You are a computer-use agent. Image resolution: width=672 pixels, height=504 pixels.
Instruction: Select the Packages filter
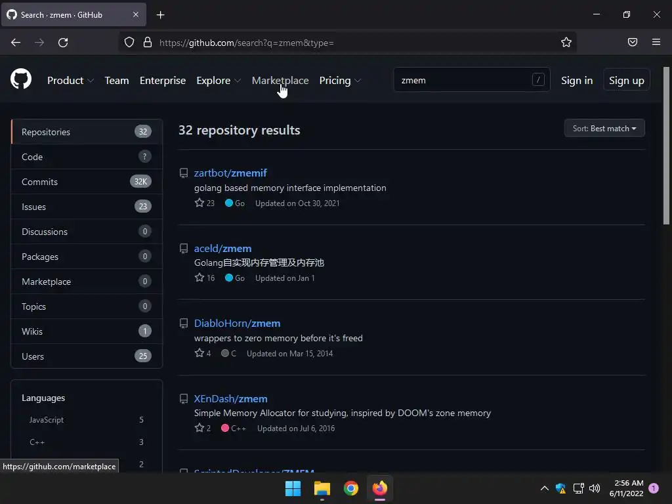[x=87, y=257]
